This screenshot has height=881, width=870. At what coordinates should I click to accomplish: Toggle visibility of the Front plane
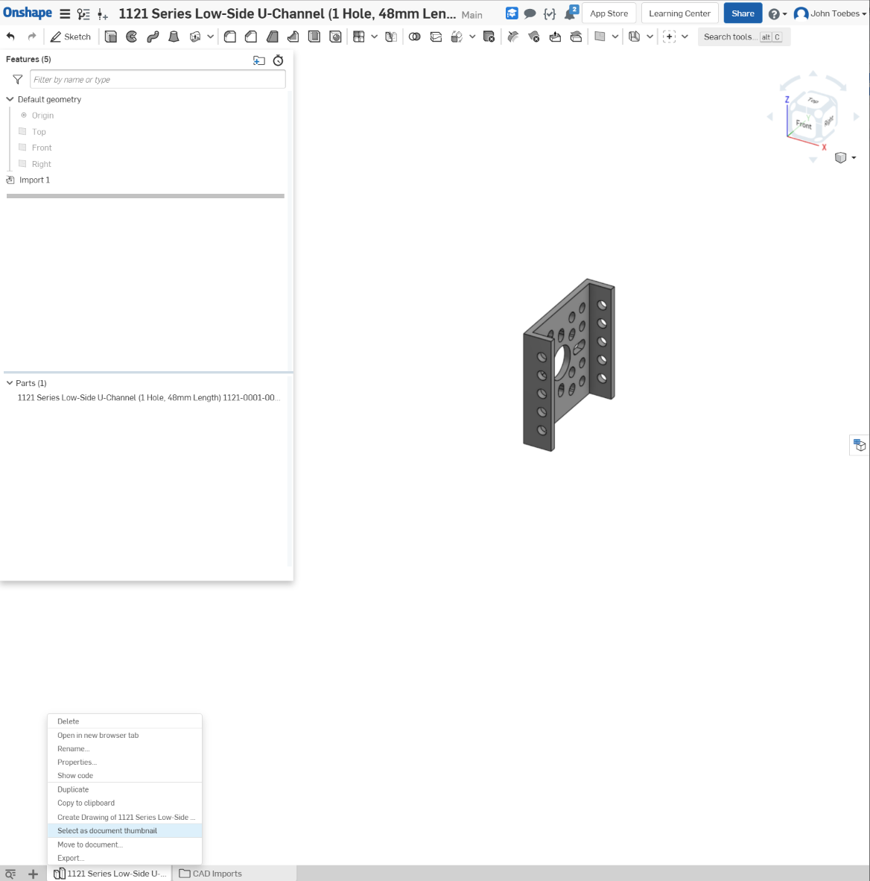point(22,148)
